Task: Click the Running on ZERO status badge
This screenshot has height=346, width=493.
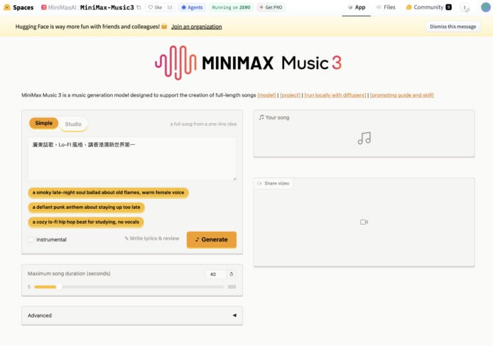Action: pyautogui.click(x=231, y=7)
